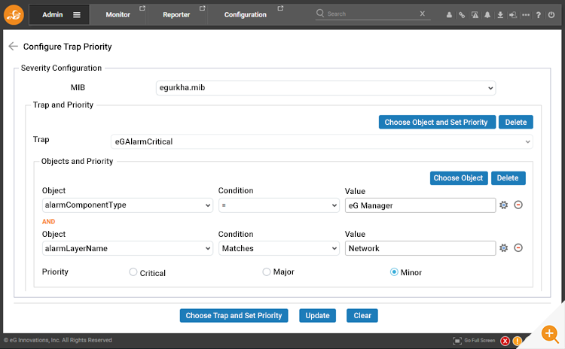Click the Go Full Screen link
Viewport: 565px width, 349px height.
click(480, 341)
